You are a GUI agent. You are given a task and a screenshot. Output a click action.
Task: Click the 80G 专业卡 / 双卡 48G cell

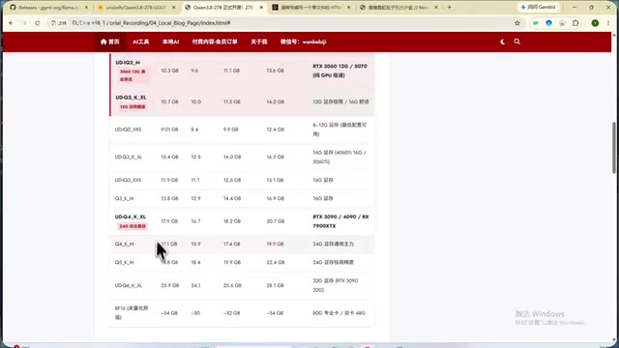click(339, 313)
